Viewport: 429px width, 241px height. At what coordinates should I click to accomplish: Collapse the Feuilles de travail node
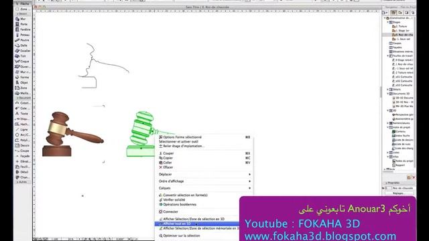tap(387, 56)
